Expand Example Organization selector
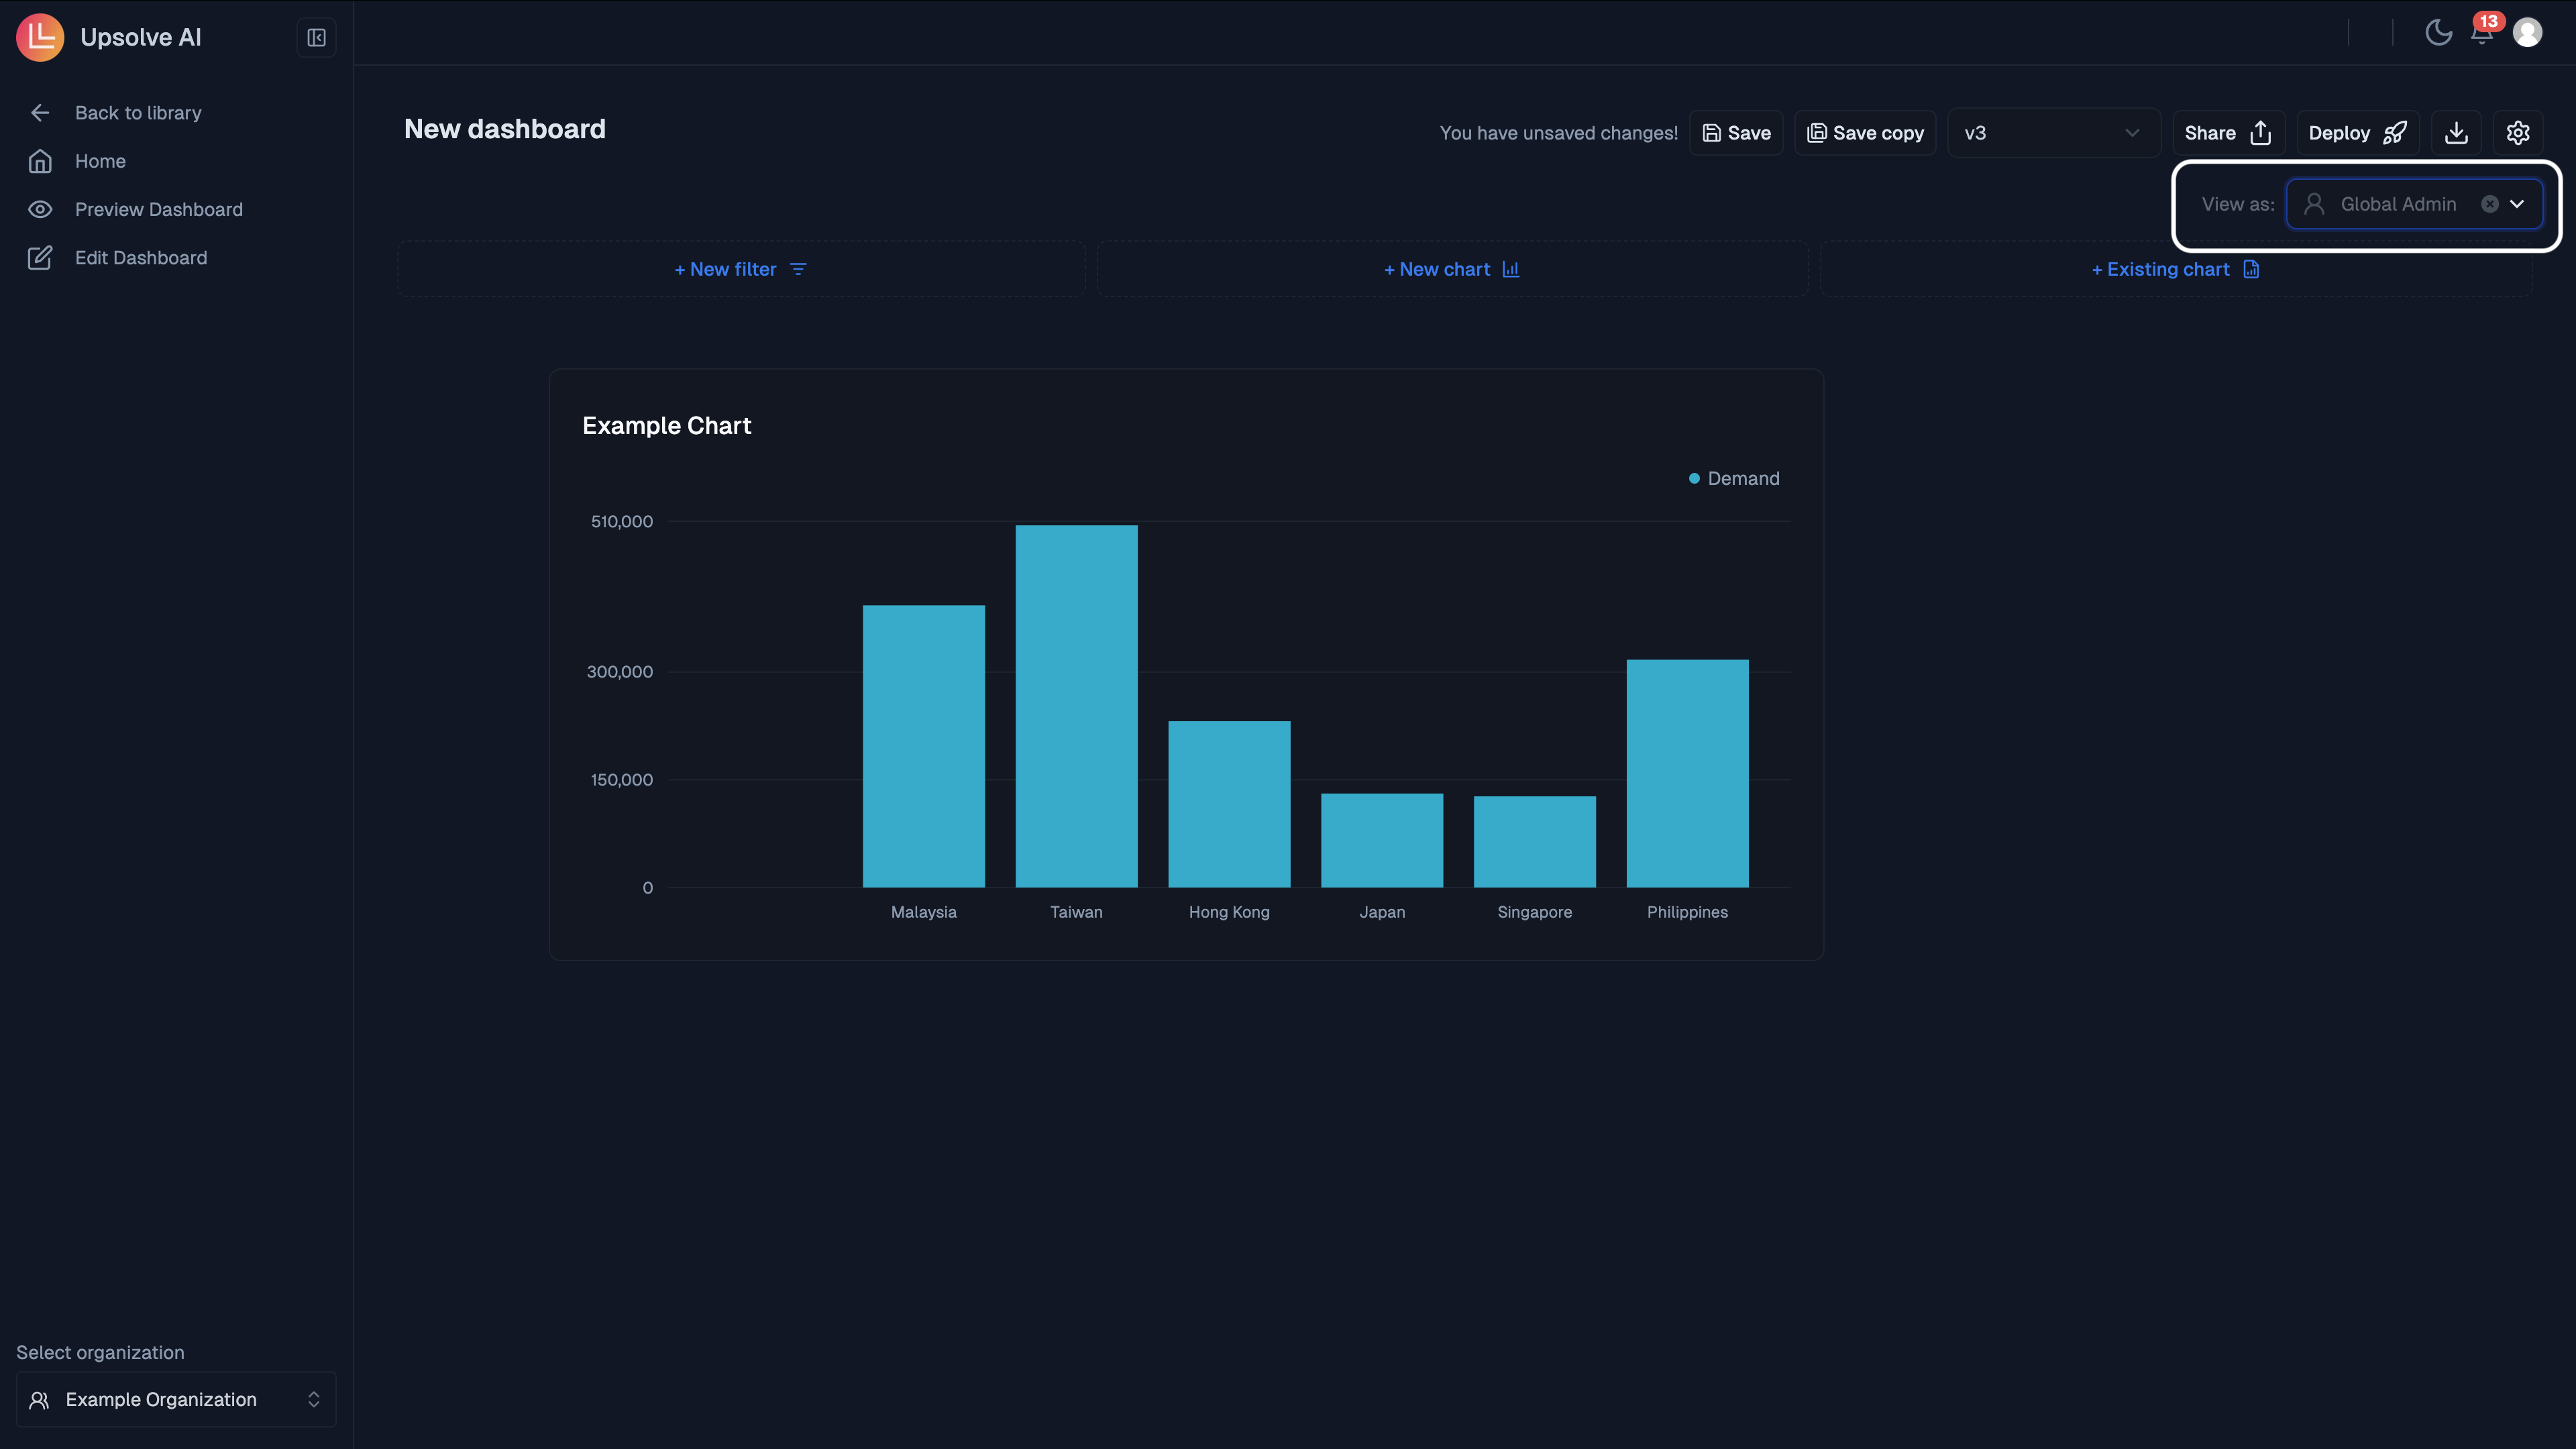 [176, 1399]
